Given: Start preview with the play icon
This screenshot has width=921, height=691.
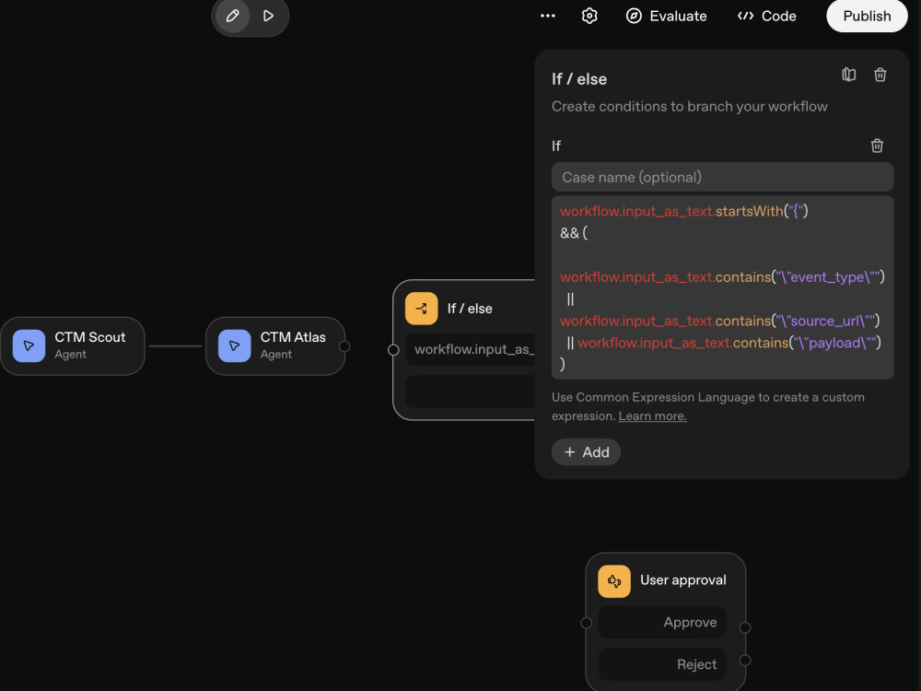Looking at the screenshot, I should (x=268, y=16).
